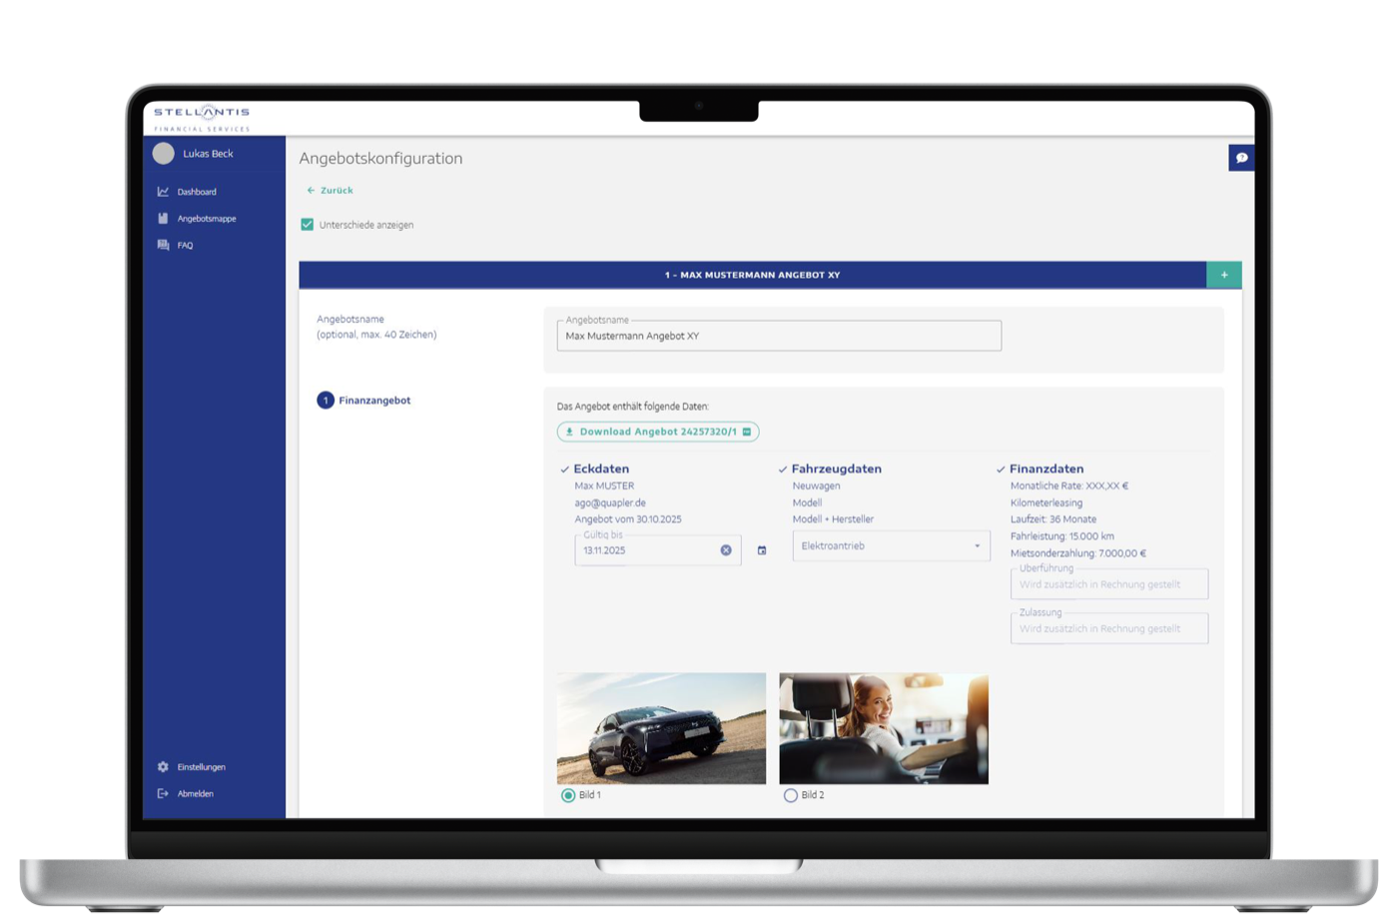Click the Überführung input field
Image resolution: width=1398 pixels, height=921 pixels.
pyautogui.click(x=1109, y=584)
